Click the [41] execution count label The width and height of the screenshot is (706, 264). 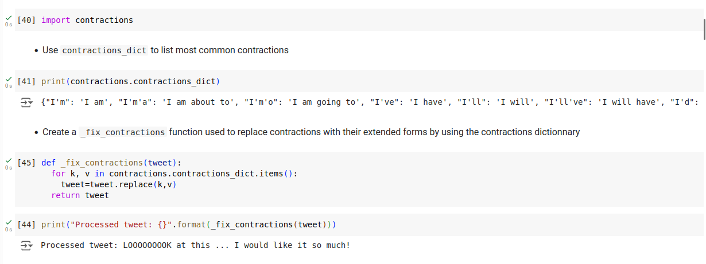[27, 81]
